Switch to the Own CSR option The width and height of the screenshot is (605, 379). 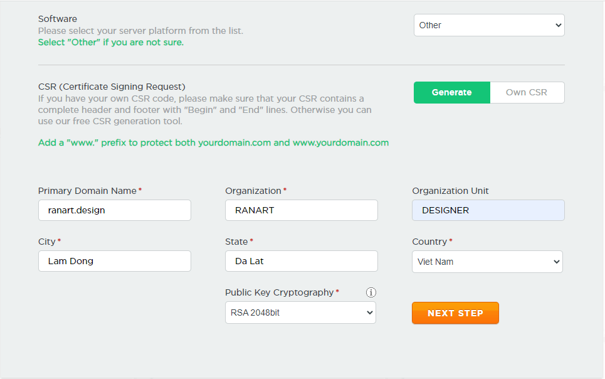pyautogui.click(x=527, y=92)
